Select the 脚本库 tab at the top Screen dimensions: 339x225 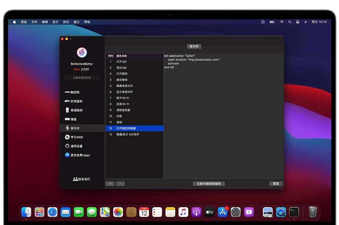pyautogui.click(x=194, y=46)
